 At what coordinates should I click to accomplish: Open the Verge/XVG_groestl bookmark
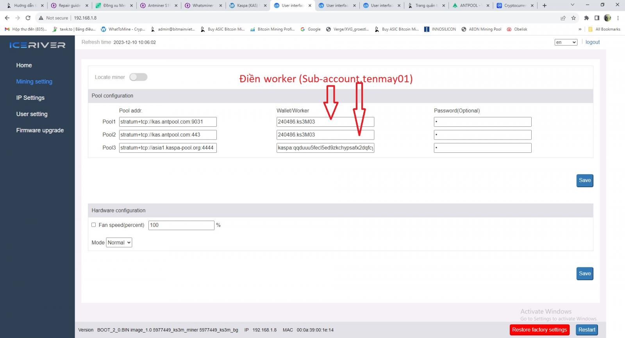coord(348,29)
